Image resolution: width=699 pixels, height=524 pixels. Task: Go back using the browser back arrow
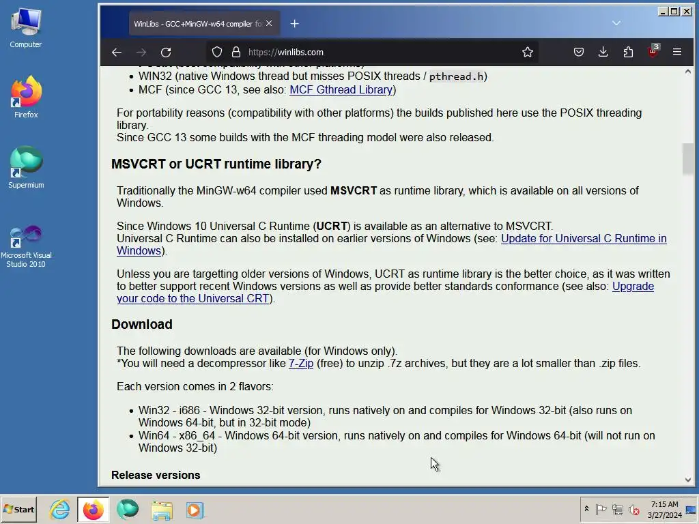click(117, 52)
